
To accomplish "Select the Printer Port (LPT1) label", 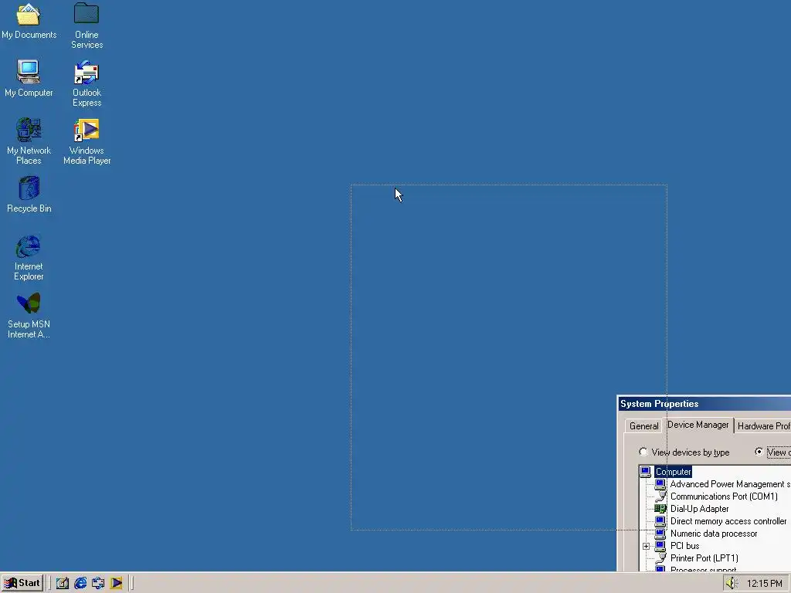I will click(704, 558).
